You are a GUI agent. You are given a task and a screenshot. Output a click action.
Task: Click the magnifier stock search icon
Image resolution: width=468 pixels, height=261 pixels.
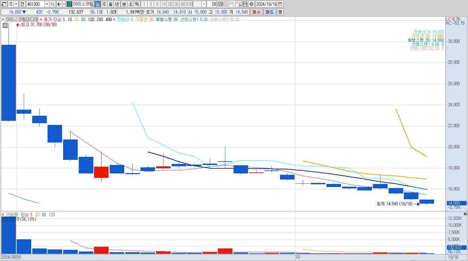coord(53,4)
